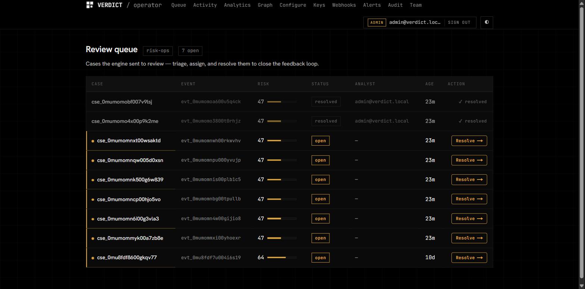Open the Configure page
This screenshot has height=289, width=585.
click(x=293, y=5)
